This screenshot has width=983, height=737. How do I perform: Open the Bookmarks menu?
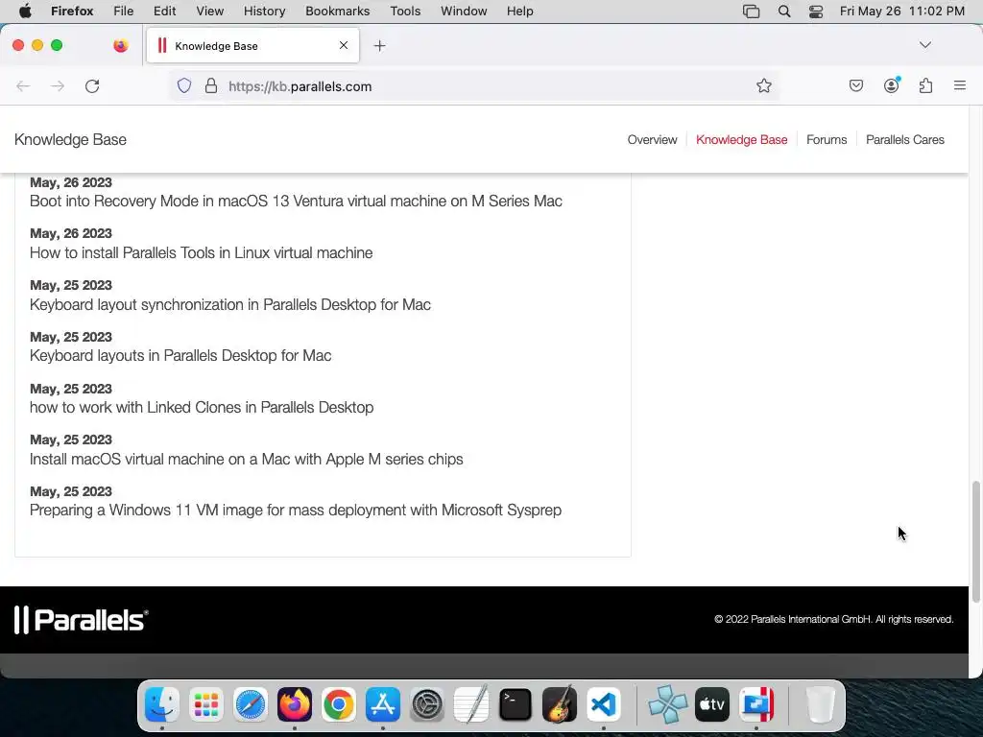tap(337, 12)
